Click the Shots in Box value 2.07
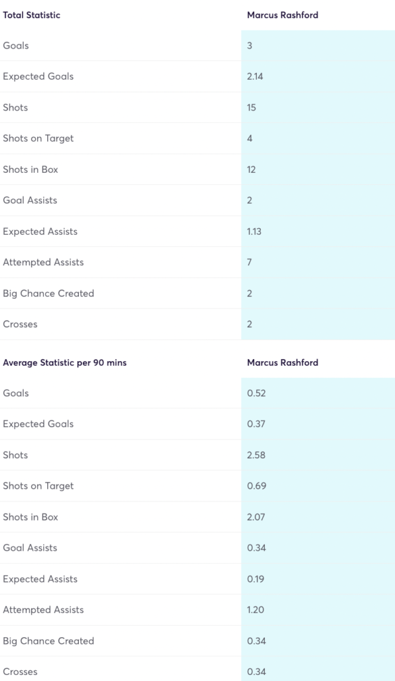 (x=256, y=517)
